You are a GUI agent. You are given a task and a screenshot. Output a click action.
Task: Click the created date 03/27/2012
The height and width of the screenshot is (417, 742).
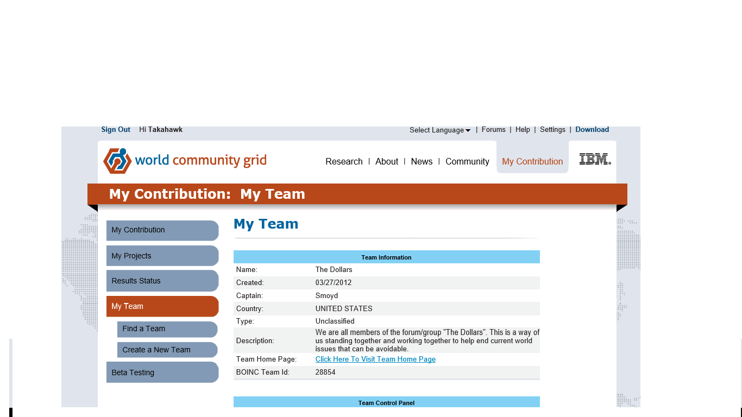pyautogui.click(x=334, y=283)
